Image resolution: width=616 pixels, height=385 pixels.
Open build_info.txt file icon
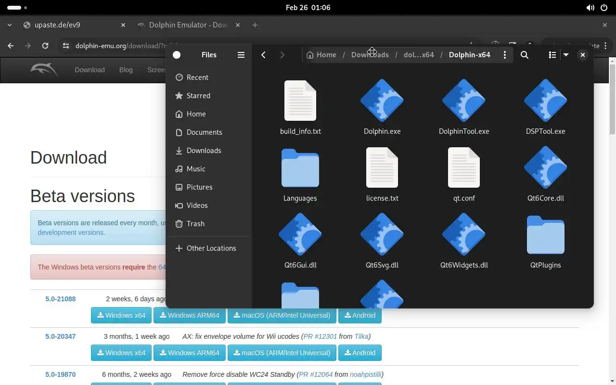300,101
